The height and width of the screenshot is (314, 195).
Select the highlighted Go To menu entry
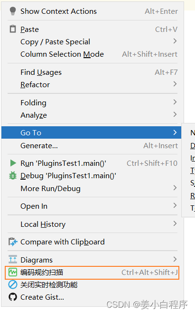91,132
